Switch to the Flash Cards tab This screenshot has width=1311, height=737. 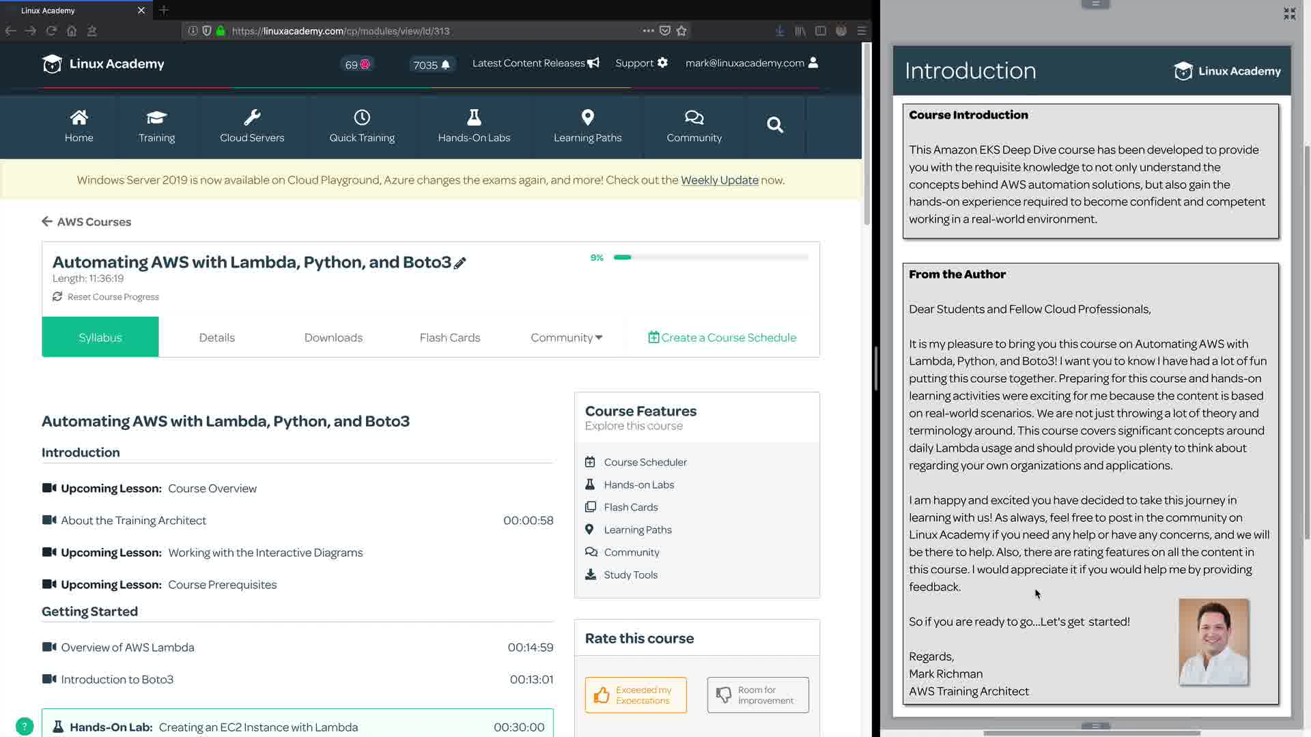pos(449,337)
